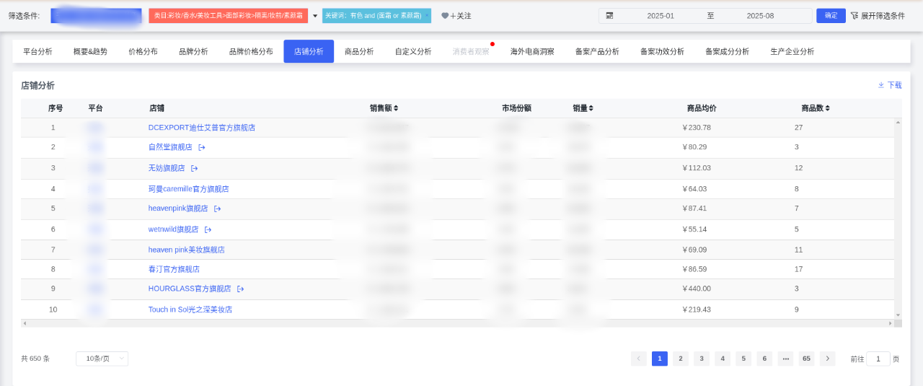Download the store analysis table via 下载
This screenshot has width=923, height=386.
tap(890, 85)
